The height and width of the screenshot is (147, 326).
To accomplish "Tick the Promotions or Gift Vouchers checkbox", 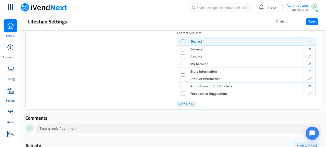I will click(x=183, y=86).
